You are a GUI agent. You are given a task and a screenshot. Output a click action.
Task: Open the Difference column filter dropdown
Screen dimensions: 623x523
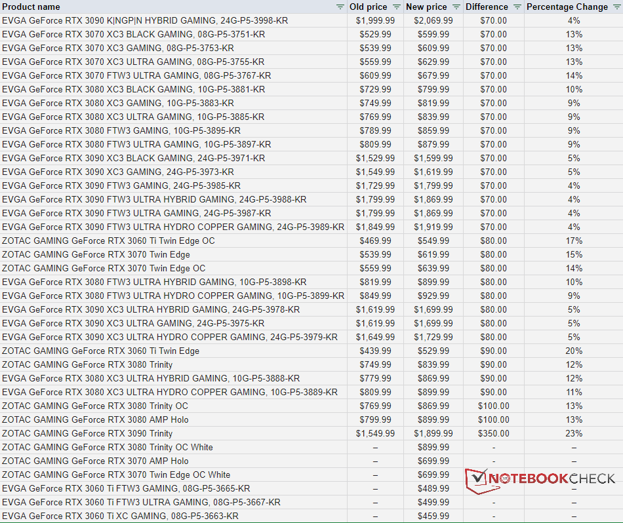(x=517, y=7)
